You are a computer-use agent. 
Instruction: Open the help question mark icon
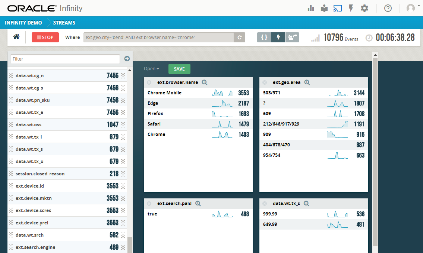click(x=388, y=8)
